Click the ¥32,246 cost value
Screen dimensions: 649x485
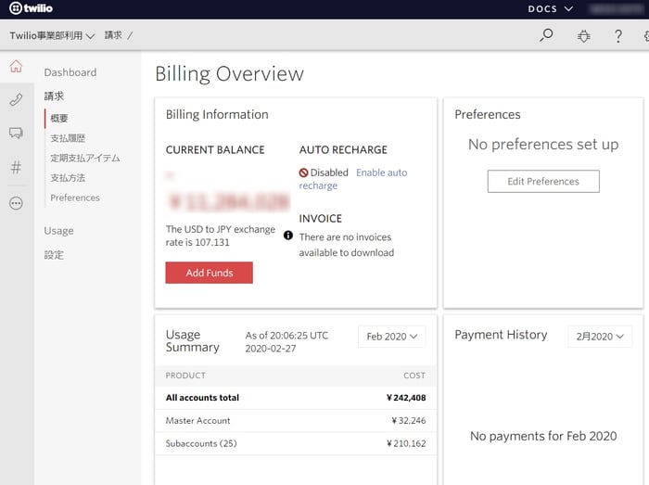409,421
